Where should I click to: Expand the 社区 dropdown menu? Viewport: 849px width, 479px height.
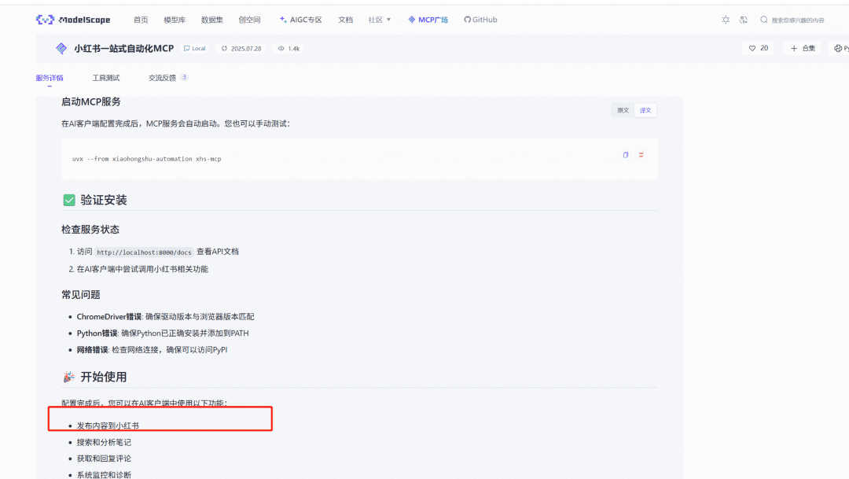click(x=379, y=20)
